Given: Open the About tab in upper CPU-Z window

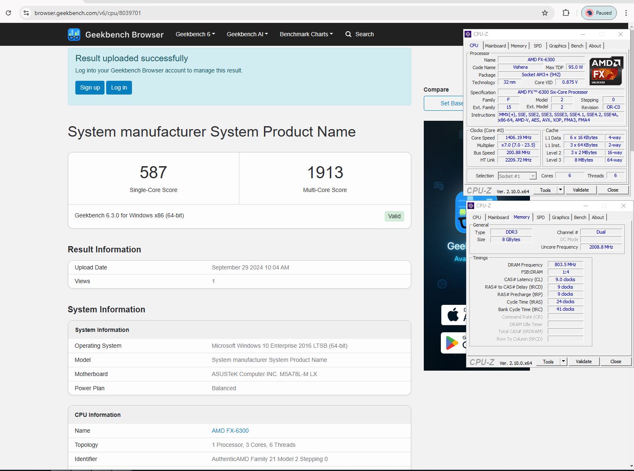Looking at the screenshot, I should coord(595,46).
